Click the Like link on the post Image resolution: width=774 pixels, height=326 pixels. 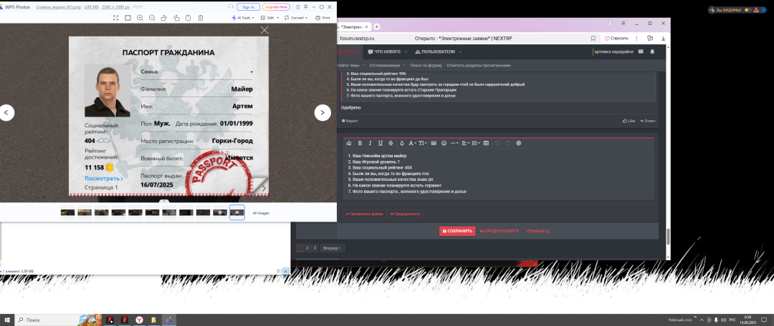[x=629, y=121]
